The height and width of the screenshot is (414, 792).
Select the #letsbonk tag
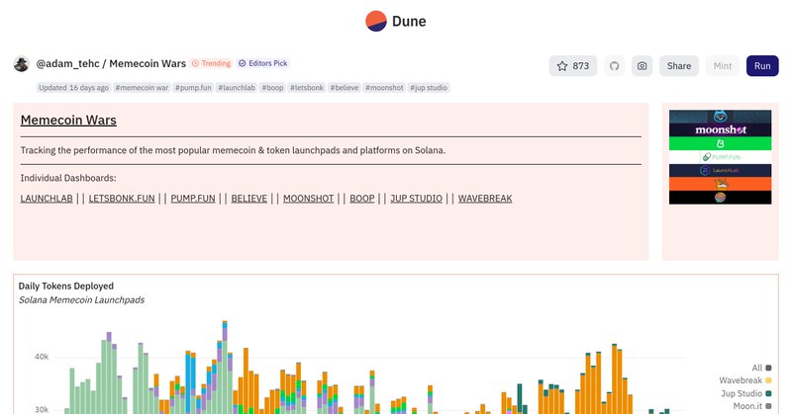click(x=307, y=88)
